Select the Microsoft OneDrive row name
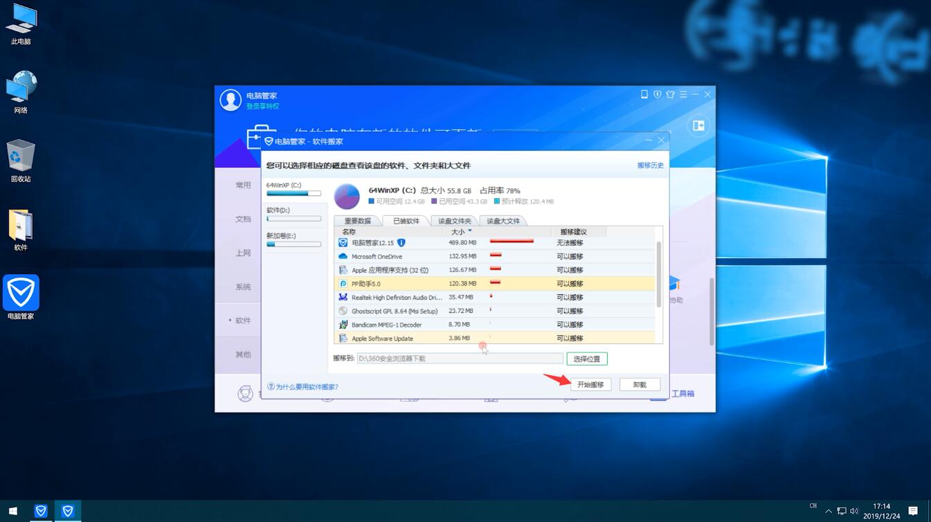 (377, 257)
